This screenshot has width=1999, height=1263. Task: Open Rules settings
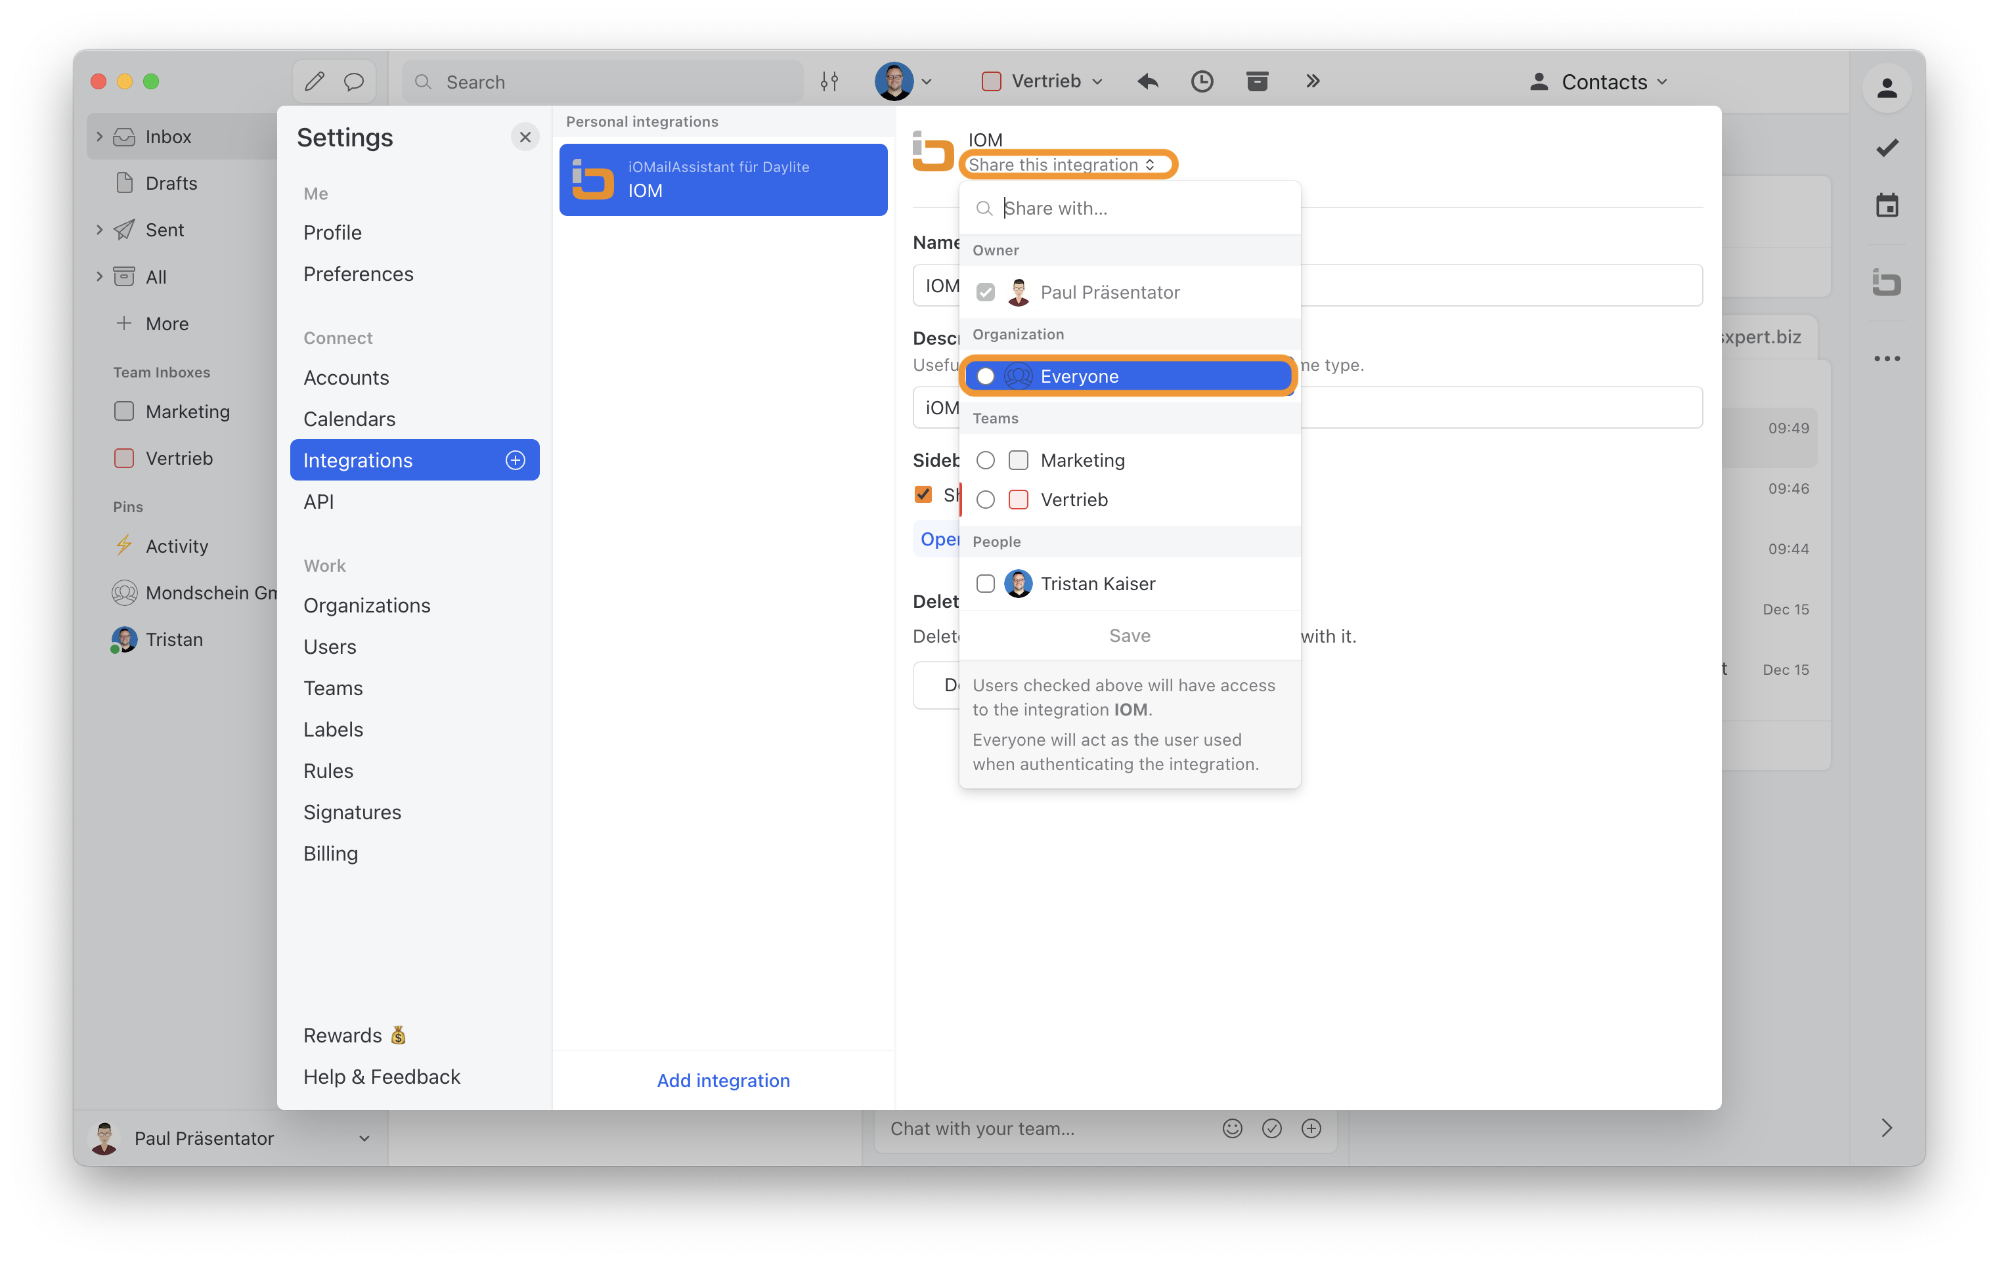tap(328, 772)
